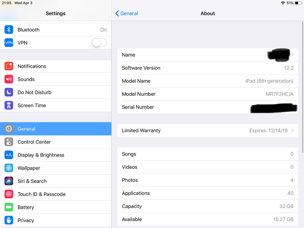This screenshot has height=228, width=304.
Task: Tap the iPad (6th generation) value
Action: [x=269, y=81]
